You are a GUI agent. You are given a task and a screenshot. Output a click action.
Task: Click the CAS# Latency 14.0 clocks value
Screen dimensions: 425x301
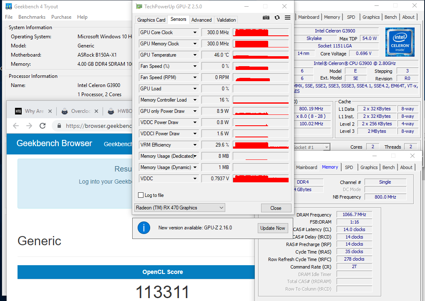[x=354, y=229]
